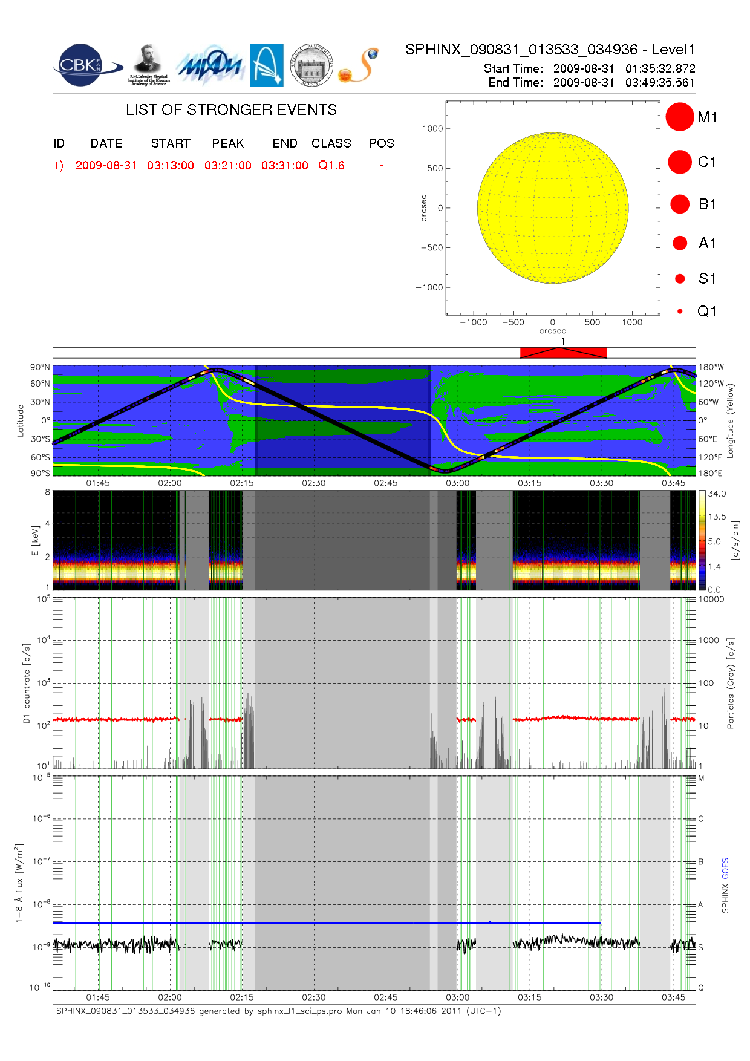Click the blue GOES legend label
The width and height of the screenshot is (750, 1061).
click(725, 869)
